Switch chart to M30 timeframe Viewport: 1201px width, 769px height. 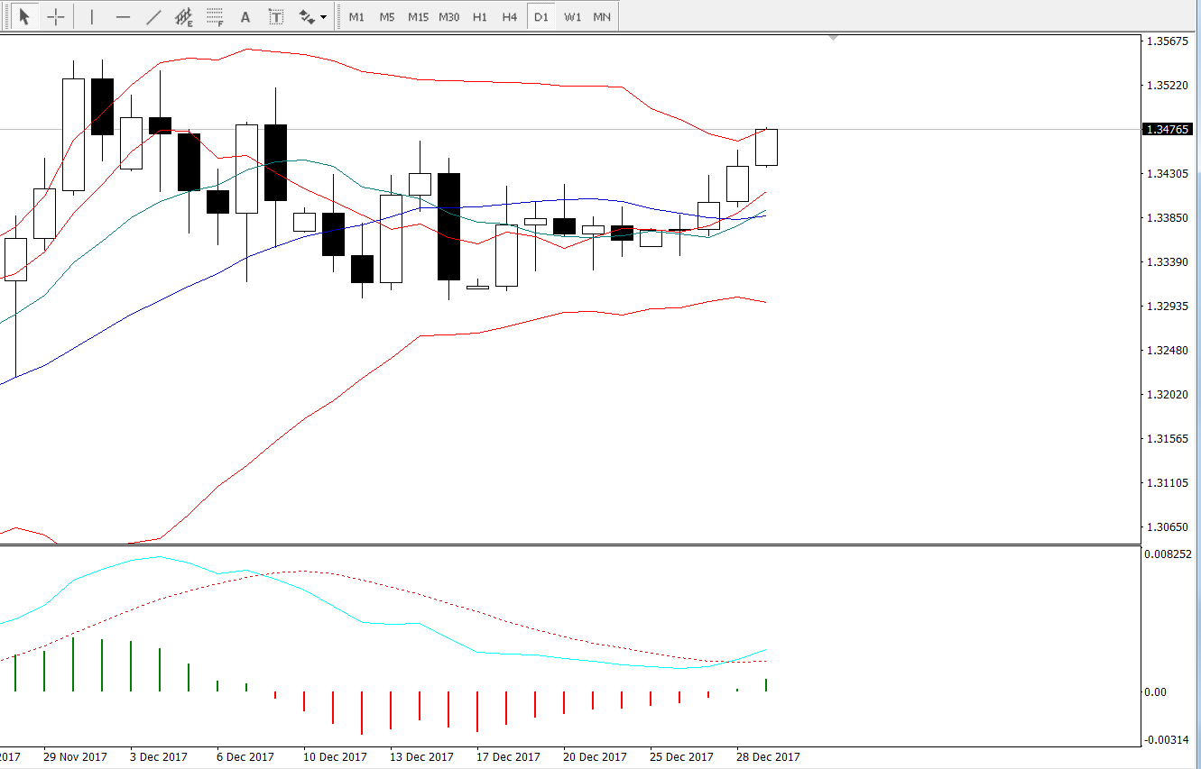[448, 16]
